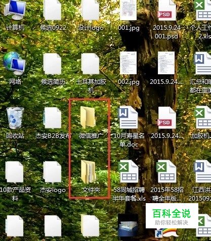Select the 候选0922 file icon

point(53,10)
